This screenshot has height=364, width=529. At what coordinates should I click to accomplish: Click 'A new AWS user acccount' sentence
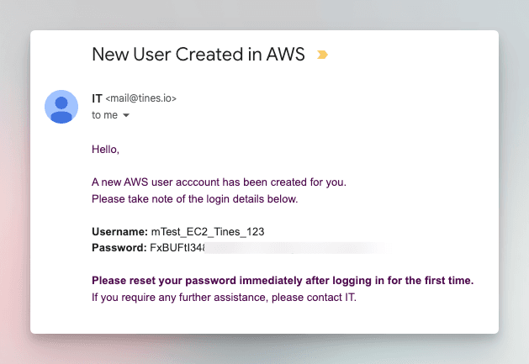coord(219,182)
